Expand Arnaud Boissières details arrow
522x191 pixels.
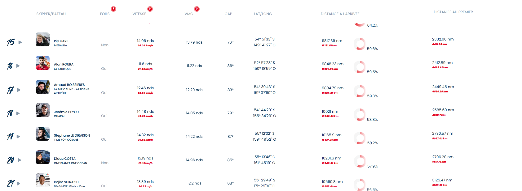[19, 90]
